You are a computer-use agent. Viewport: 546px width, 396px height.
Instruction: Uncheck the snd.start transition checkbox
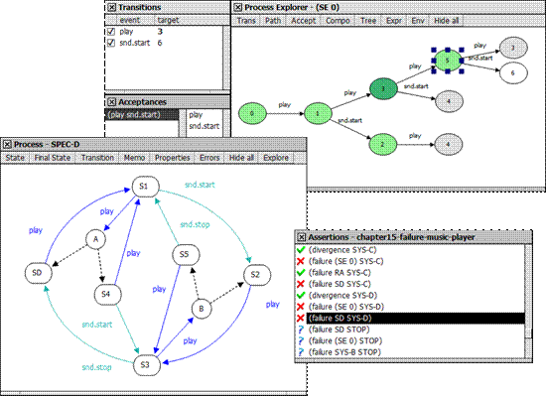coord(111,43)
